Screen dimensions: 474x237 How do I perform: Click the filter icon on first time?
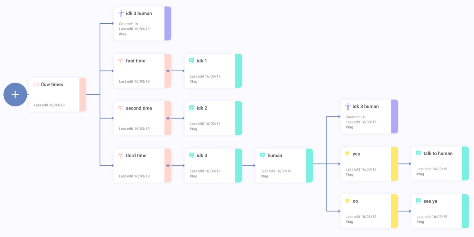[121, 61]
